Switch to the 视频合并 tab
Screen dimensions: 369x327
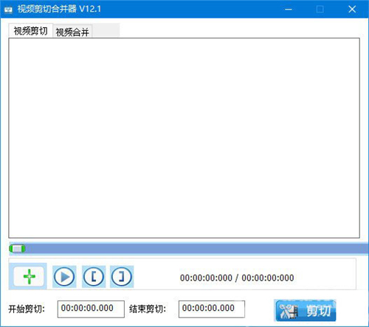(x=72, y=32)
